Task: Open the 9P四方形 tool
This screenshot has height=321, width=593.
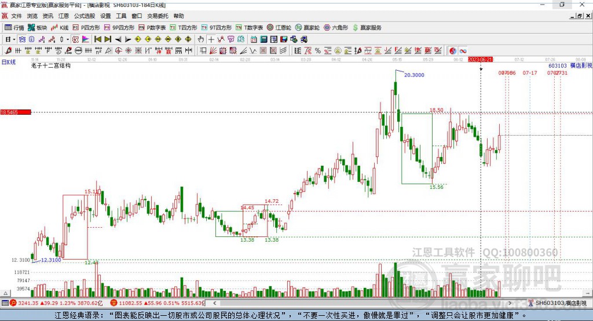Action: pos(119,28)
